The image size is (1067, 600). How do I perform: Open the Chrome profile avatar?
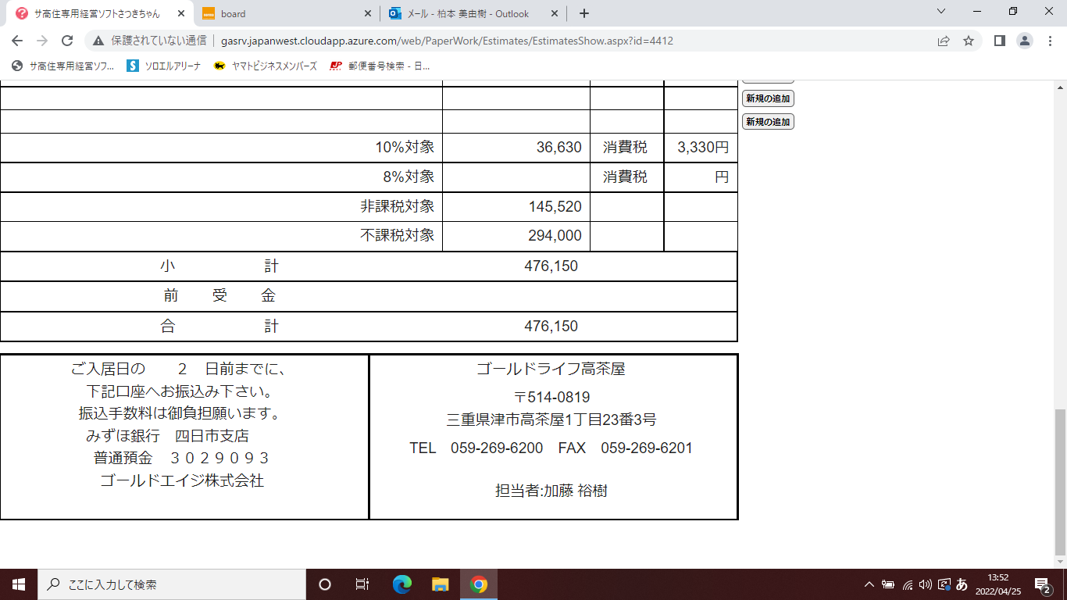point(1025,41)
